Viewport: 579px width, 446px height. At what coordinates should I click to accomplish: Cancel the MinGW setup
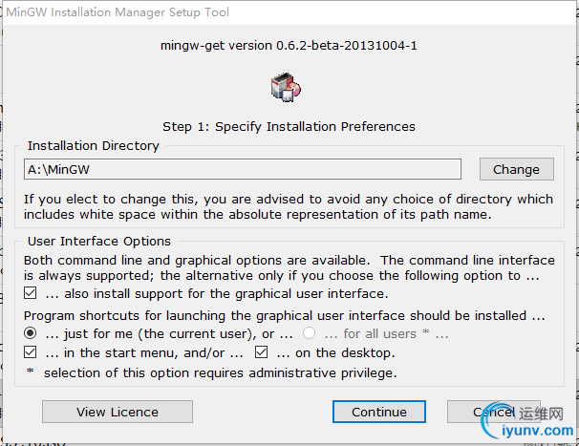494,412
